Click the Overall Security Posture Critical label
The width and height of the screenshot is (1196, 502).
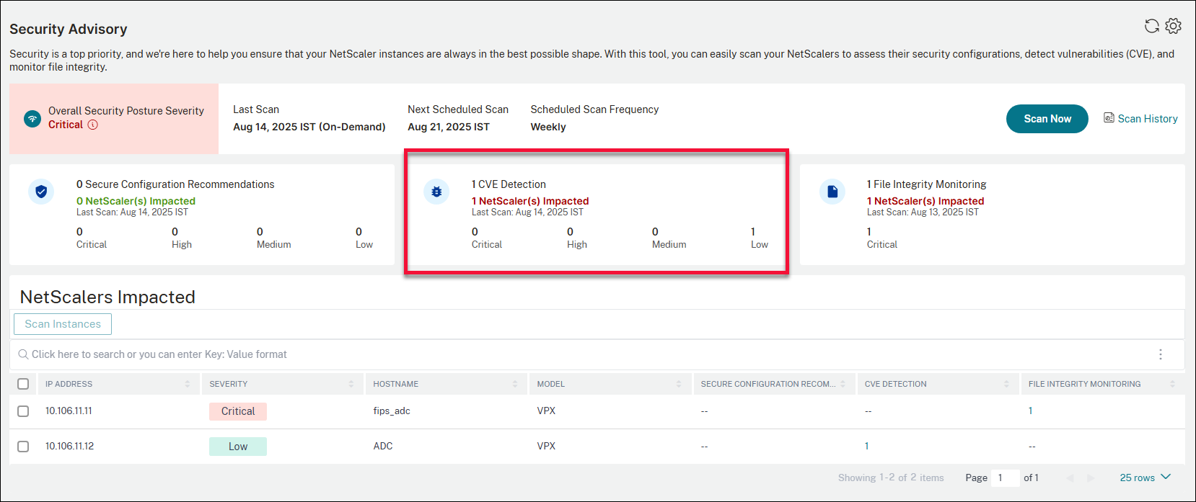[x=66, y=125]
